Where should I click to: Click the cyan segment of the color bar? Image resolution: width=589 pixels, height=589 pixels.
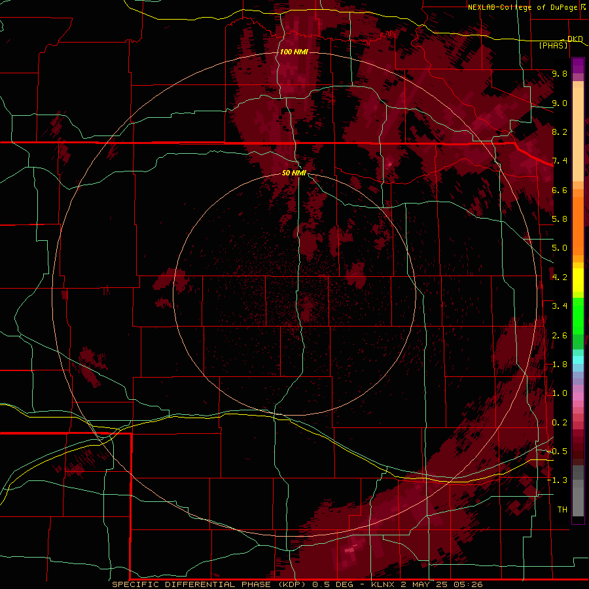[578, 359]
